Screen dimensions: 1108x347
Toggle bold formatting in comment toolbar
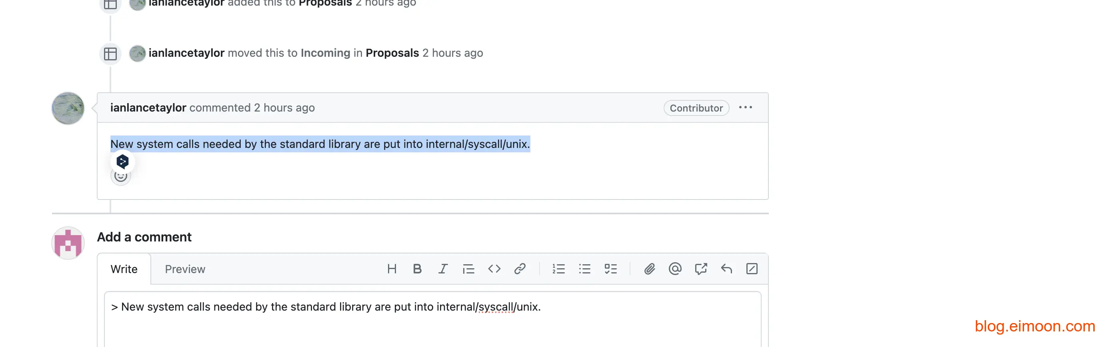(x=417, y=269)
